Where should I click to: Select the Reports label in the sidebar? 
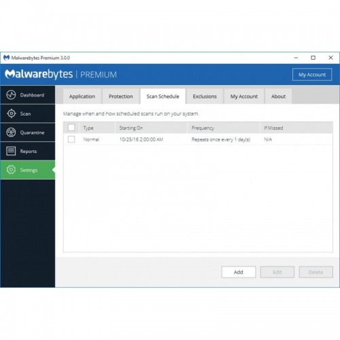coord(29,151)
